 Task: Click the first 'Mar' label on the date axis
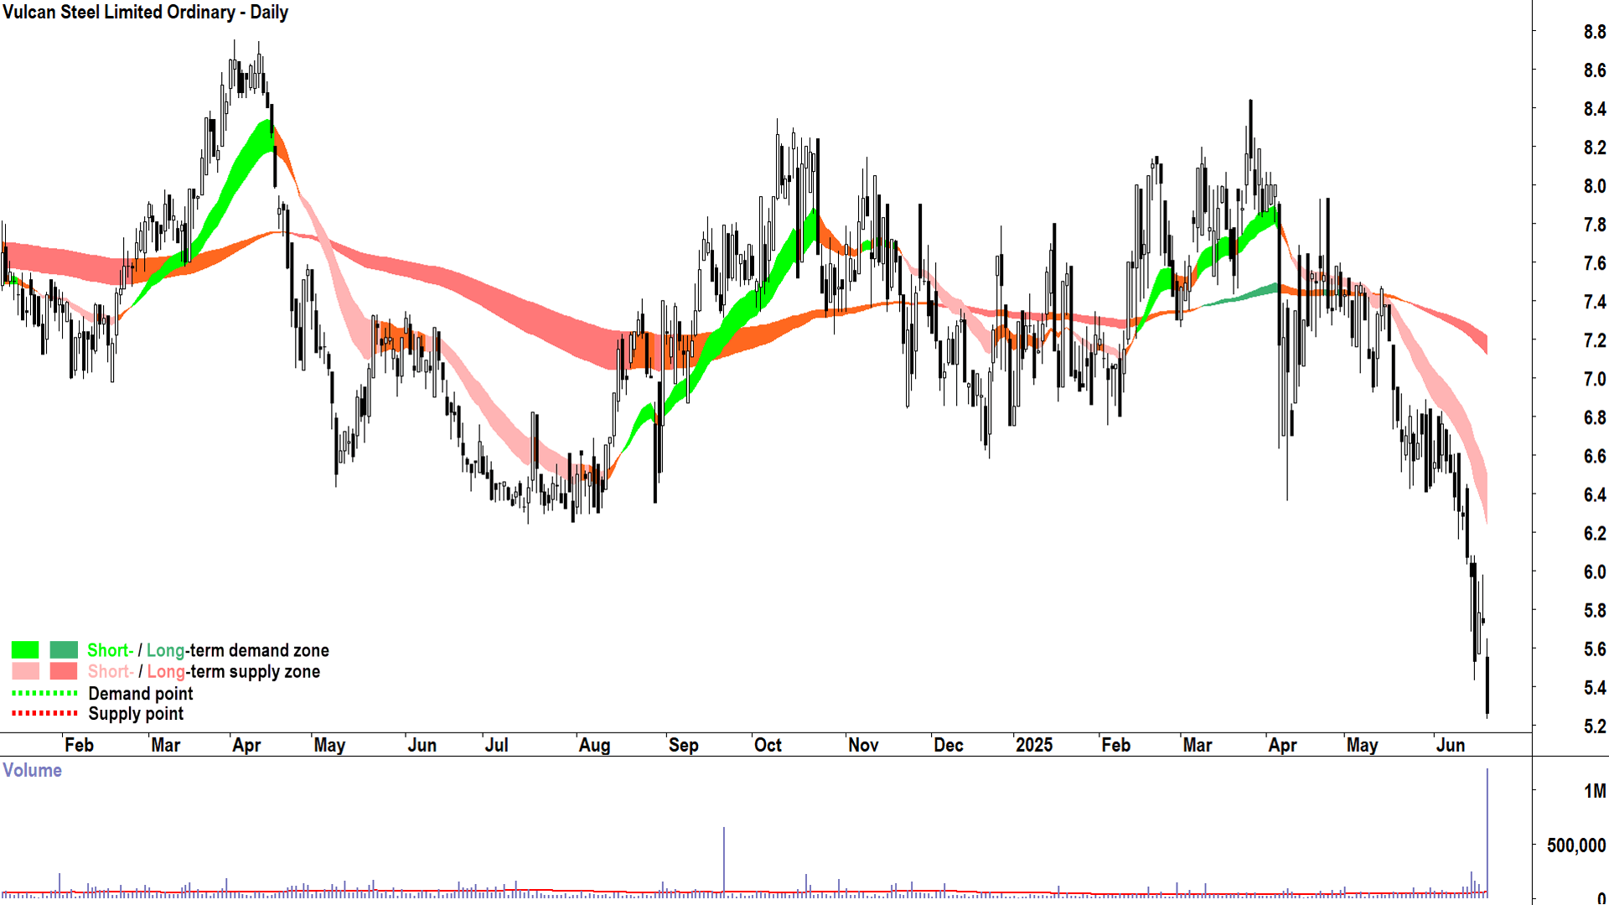pyautogui.click(x=166, y=745)
